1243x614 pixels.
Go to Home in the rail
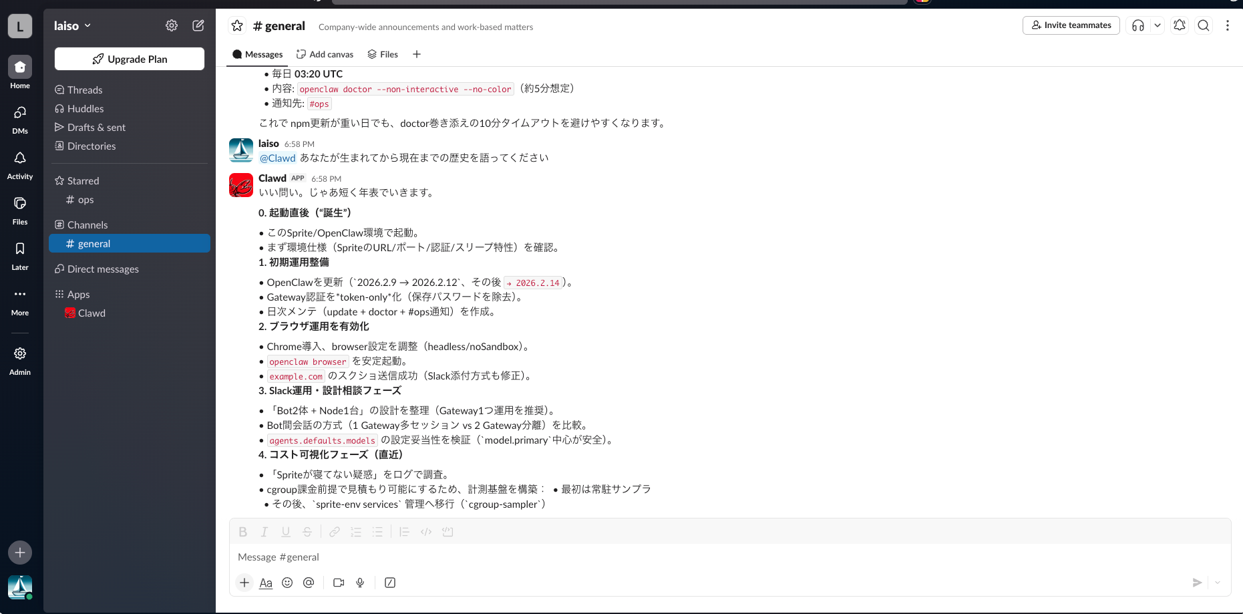tap(20, 72)
